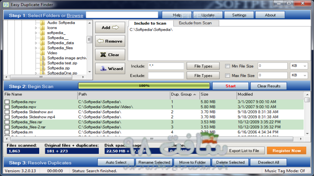This screenshot has width=314, height=176.
Task: Click Register Now
Action: point(287,151)
